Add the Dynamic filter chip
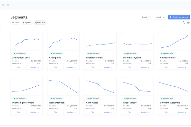 click(27, 23)
